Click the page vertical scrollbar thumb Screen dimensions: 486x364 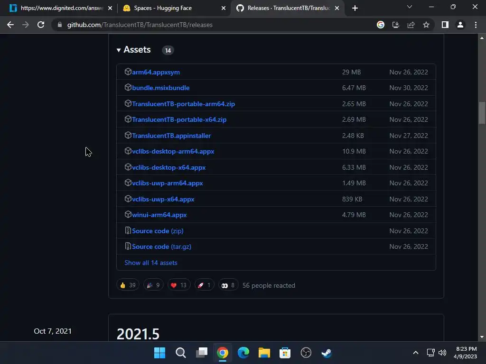point(482,113)
